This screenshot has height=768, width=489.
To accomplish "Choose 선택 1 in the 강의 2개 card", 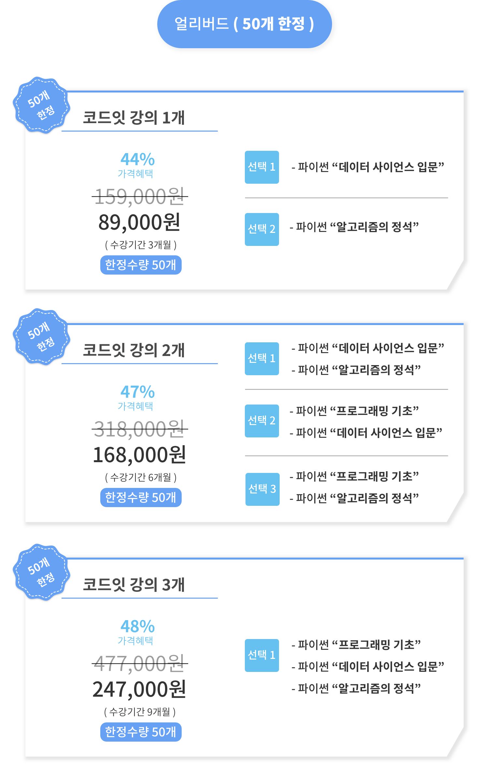I will point(262,359).
